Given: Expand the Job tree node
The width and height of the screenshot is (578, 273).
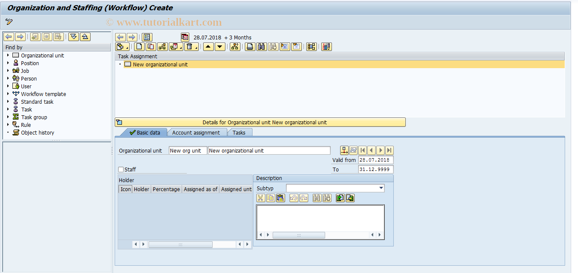Looking at the screenshot, I should coord(8,71).
